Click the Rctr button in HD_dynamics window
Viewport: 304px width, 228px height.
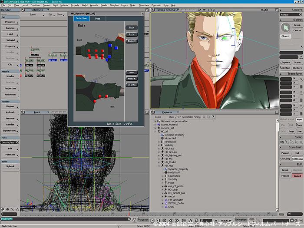pos(132,27)
